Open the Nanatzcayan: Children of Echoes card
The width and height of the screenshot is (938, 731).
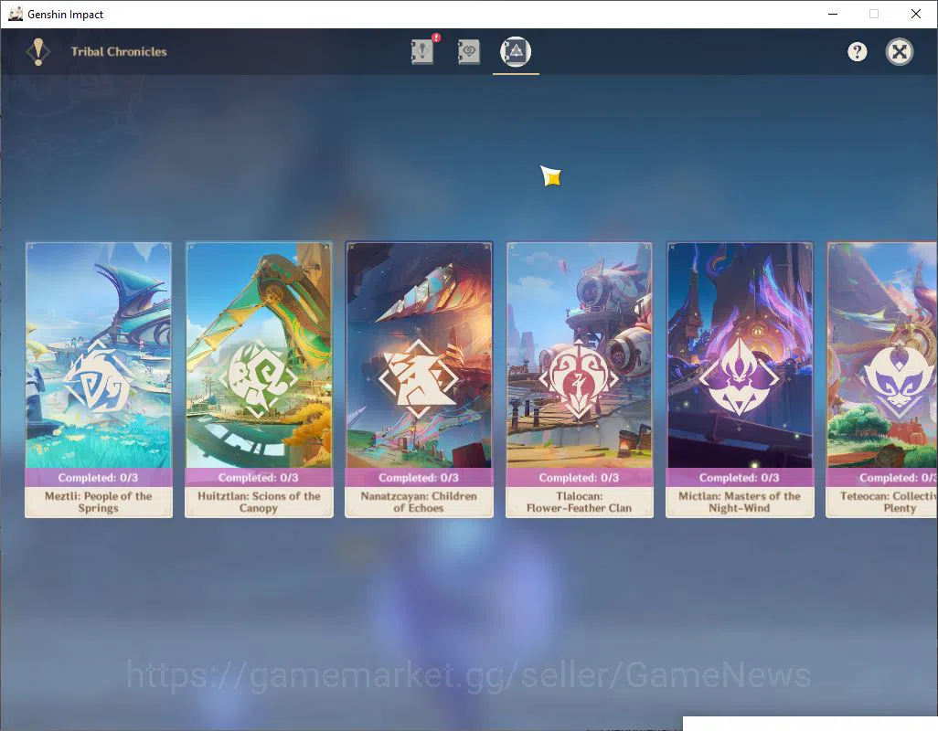point(420,379)
